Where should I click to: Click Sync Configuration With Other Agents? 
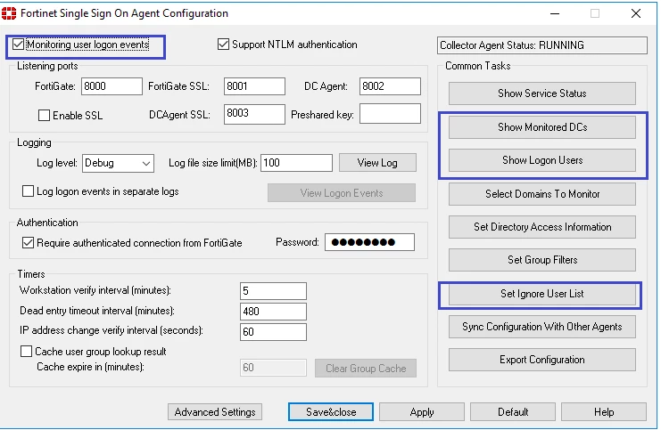point(542,327)
